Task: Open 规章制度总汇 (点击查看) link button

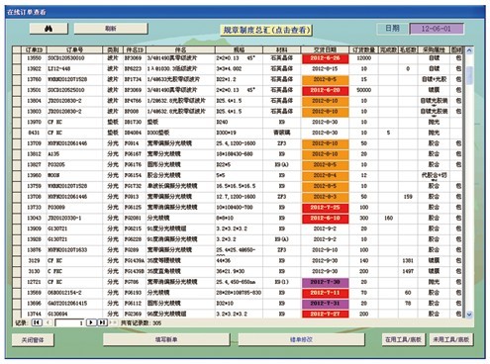Action: tap(266, 30)
